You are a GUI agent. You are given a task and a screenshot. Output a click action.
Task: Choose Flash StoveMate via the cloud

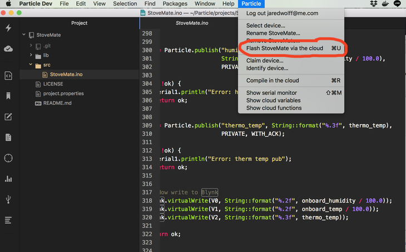pyautogui.click(x=291, y=48)
